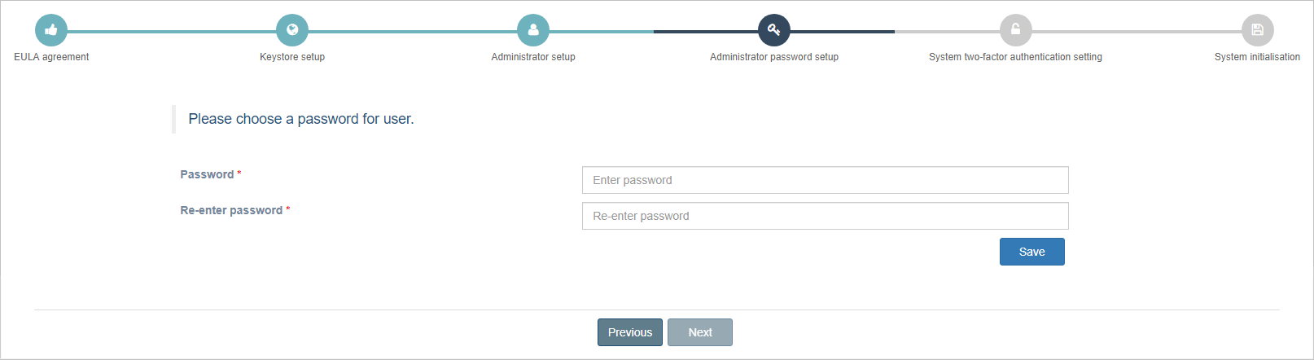1314x360 pixels.
Task: Switch to the Keystore setup step label
Action: (x=292, y=57)
